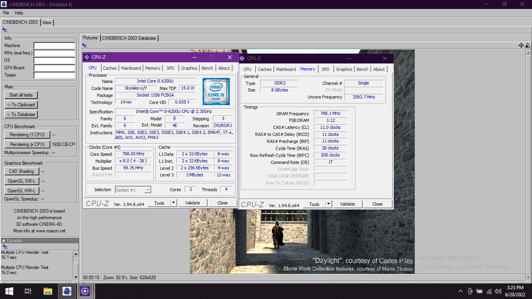Switch to the View tab in Cinebench
Viewport: 532px width, 299px height.
pos(47,23)
